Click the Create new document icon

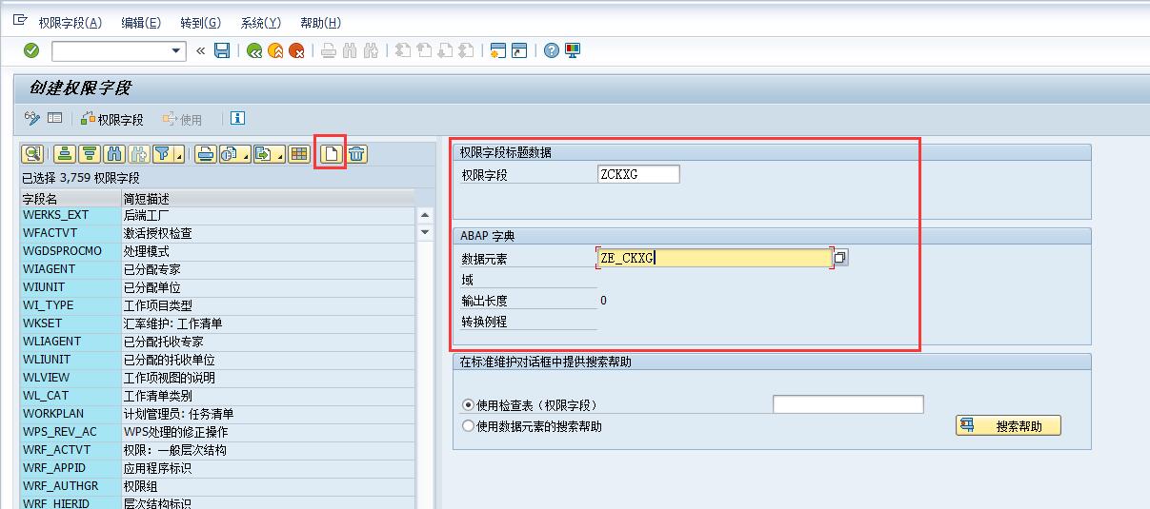pyautogui.click(x=331, y=154)
